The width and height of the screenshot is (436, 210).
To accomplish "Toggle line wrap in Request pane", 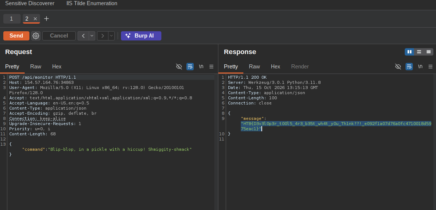I will pos(190,67).
